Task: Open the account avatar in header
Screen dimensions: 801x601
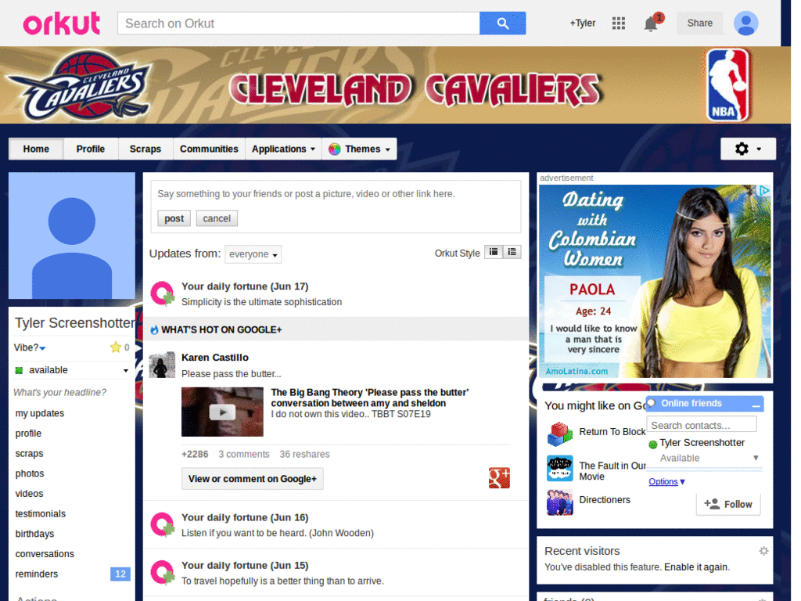Action: point(745,23)
